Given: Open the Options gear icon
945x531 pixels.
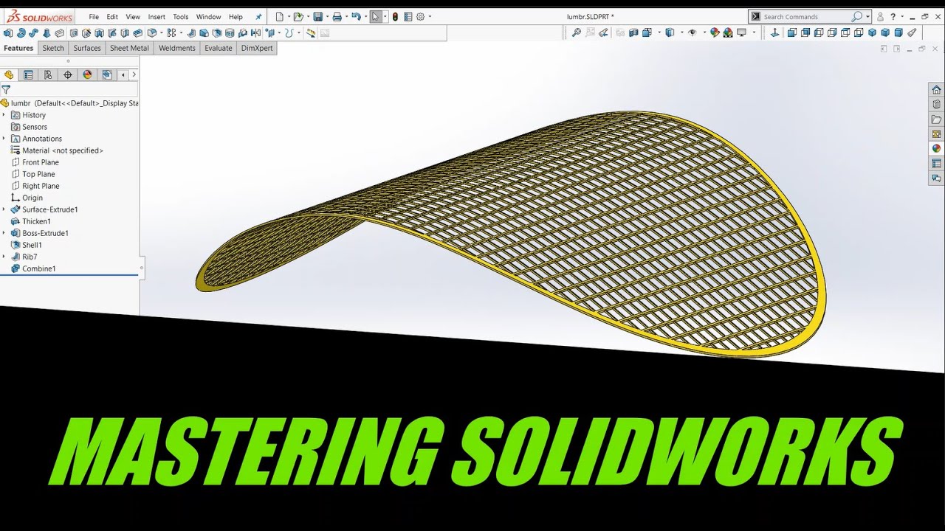Looking at the screenshot, I should [x=420, y=16].
